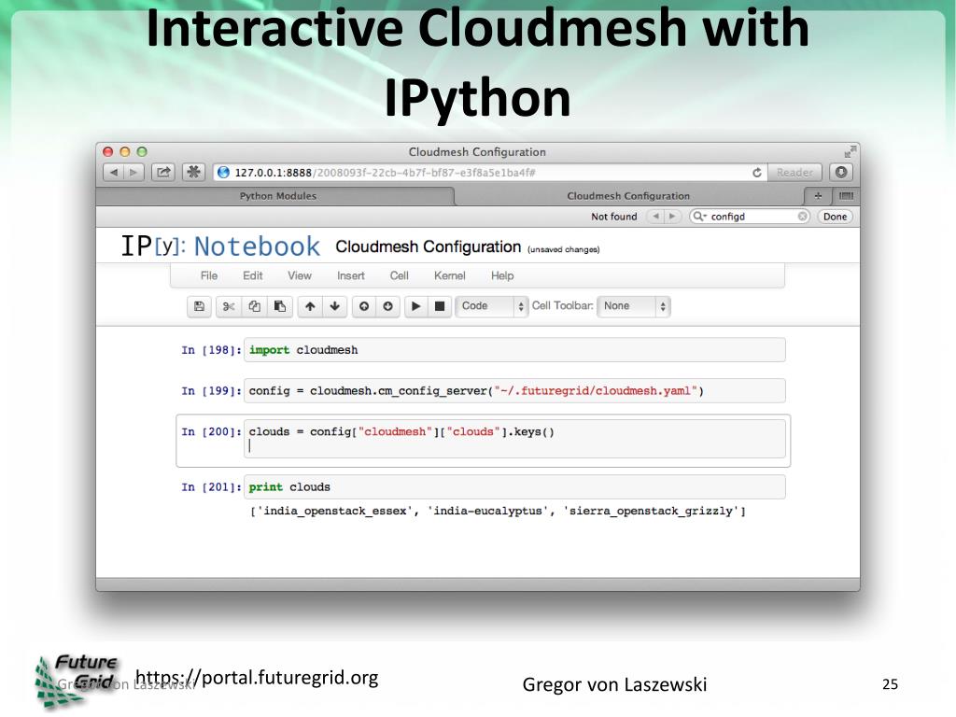Go to previous find match arrow
The height and width of the screenshot is (717, 956).
coord(655,217)
